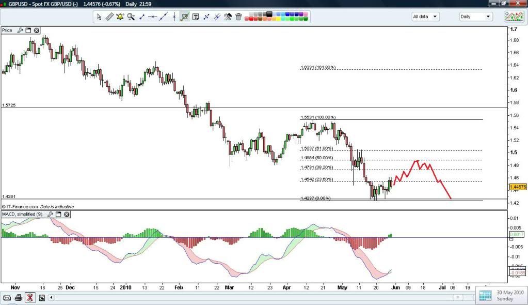Open the Daily timeframe dropdown
Image resolution: width=528 pixels, height=305 pixels.
[476, 17]
